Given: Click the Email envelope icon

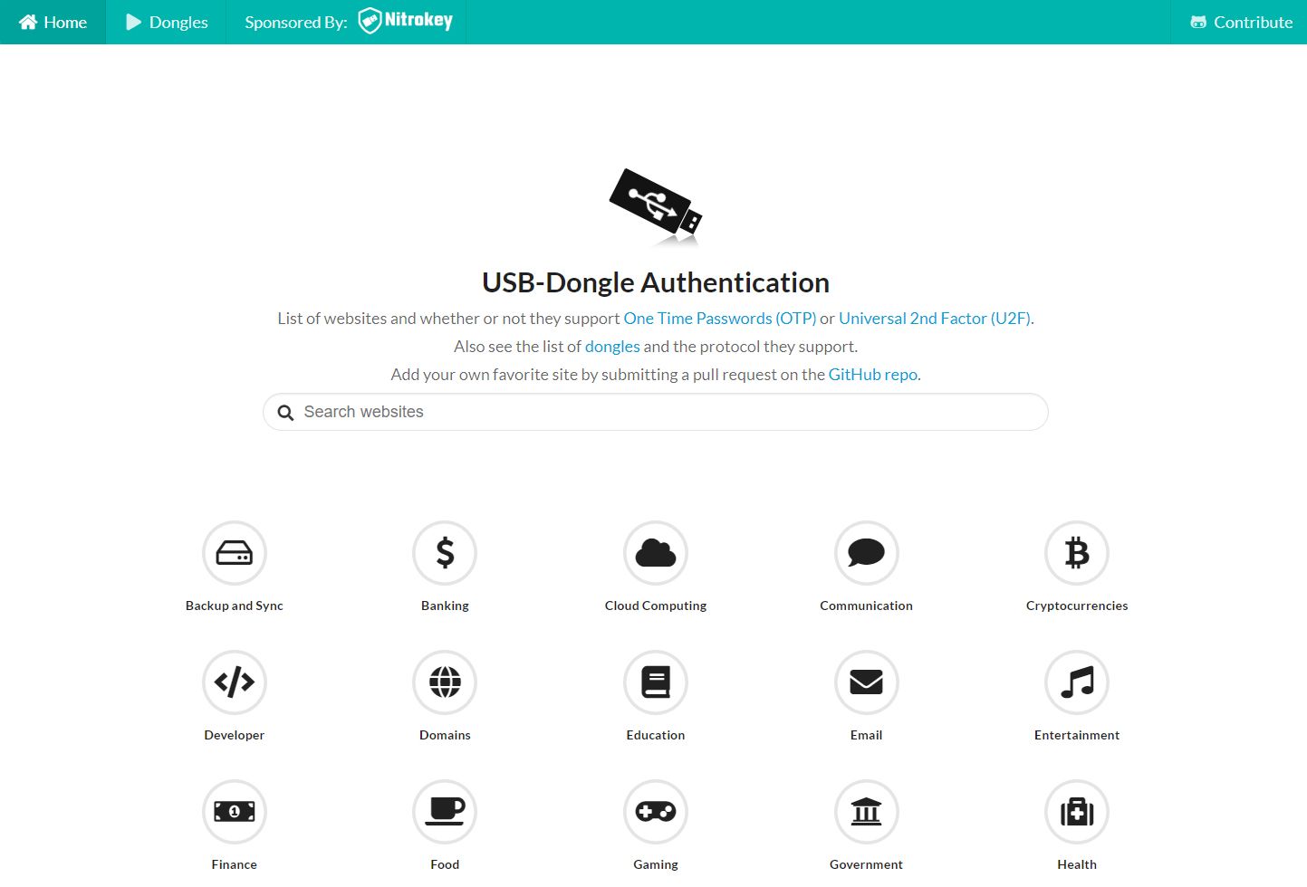Looking at the screenshot, I should pyautogui.click(x=866, y=682).
